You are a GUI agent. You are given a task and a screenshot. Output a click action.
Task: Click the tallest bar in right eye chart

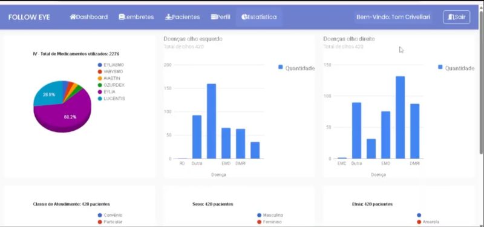[x=400, y=117]
